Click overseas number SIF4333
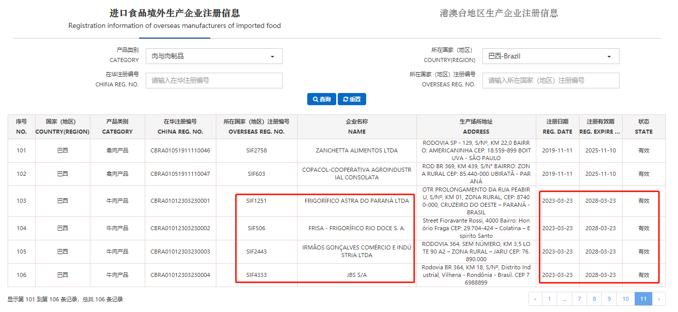 click(x=256, y=275)
